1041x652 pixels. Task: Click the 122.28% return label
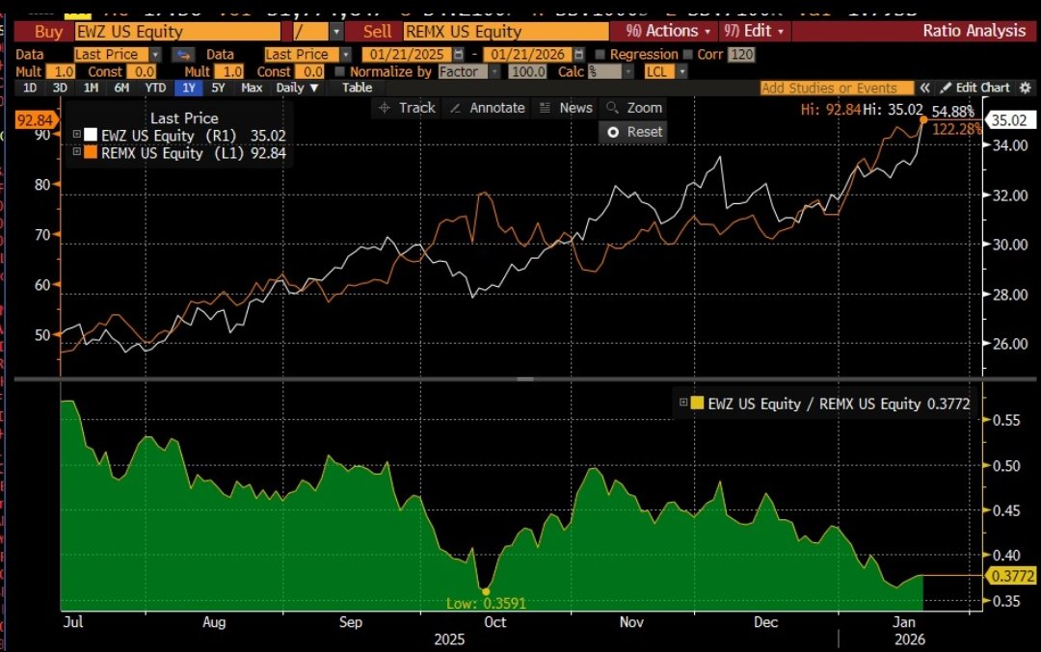click(957, 129)
